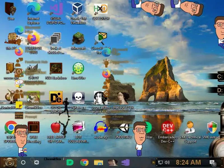Launch THIS IS SPYWARE Chrome shortcut
Image resolution: width=224 pixels, height=168 pixels.
pos(10,131)
